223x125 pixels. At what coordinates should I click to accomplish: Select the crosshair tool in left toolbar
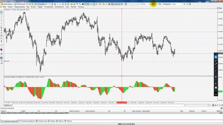coord(1,15)
